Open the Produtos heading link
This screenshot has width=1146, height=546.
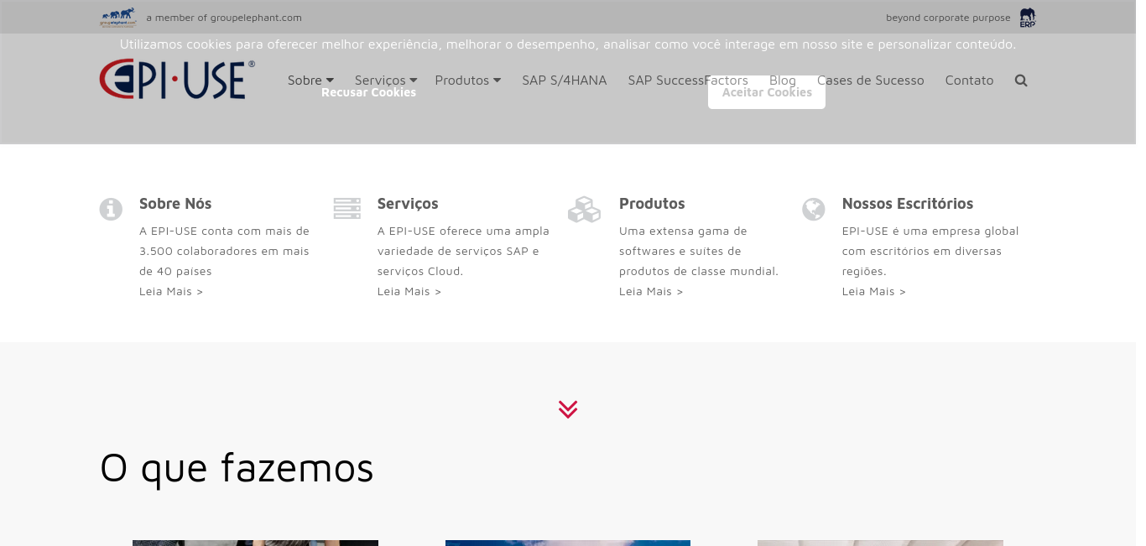pyautogui.click(x=652, y=204)
